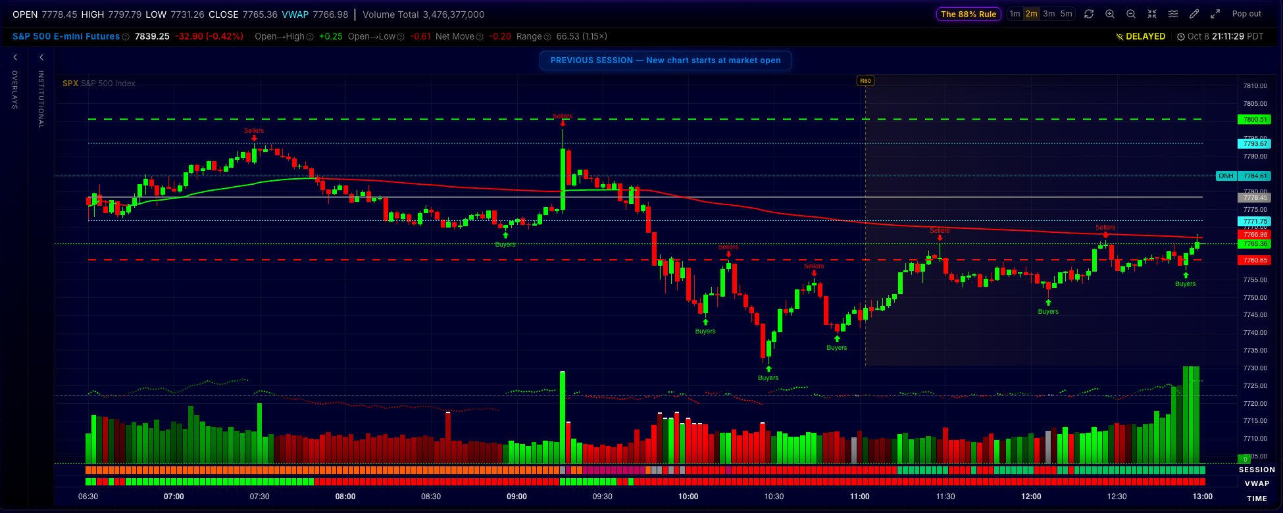Click the inward-arrows fit chart icon

pos(1152,14)
